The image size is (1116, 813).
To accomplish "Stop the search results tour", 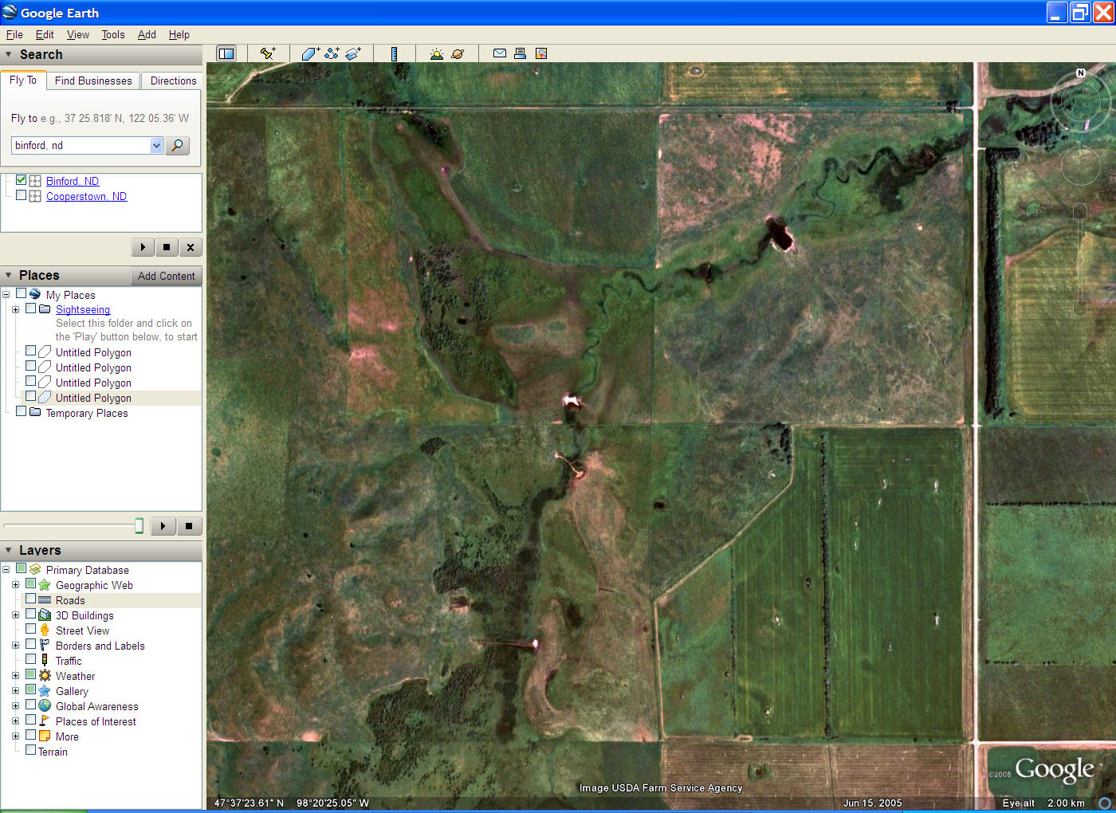I will click(x=167, y=247).
